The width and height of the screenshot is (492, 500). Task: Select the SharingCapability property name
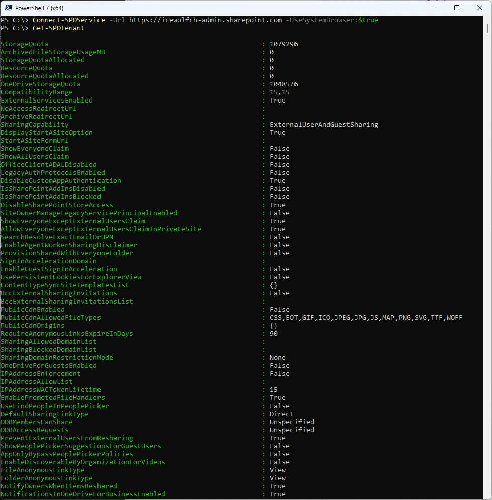pos(35,124)
